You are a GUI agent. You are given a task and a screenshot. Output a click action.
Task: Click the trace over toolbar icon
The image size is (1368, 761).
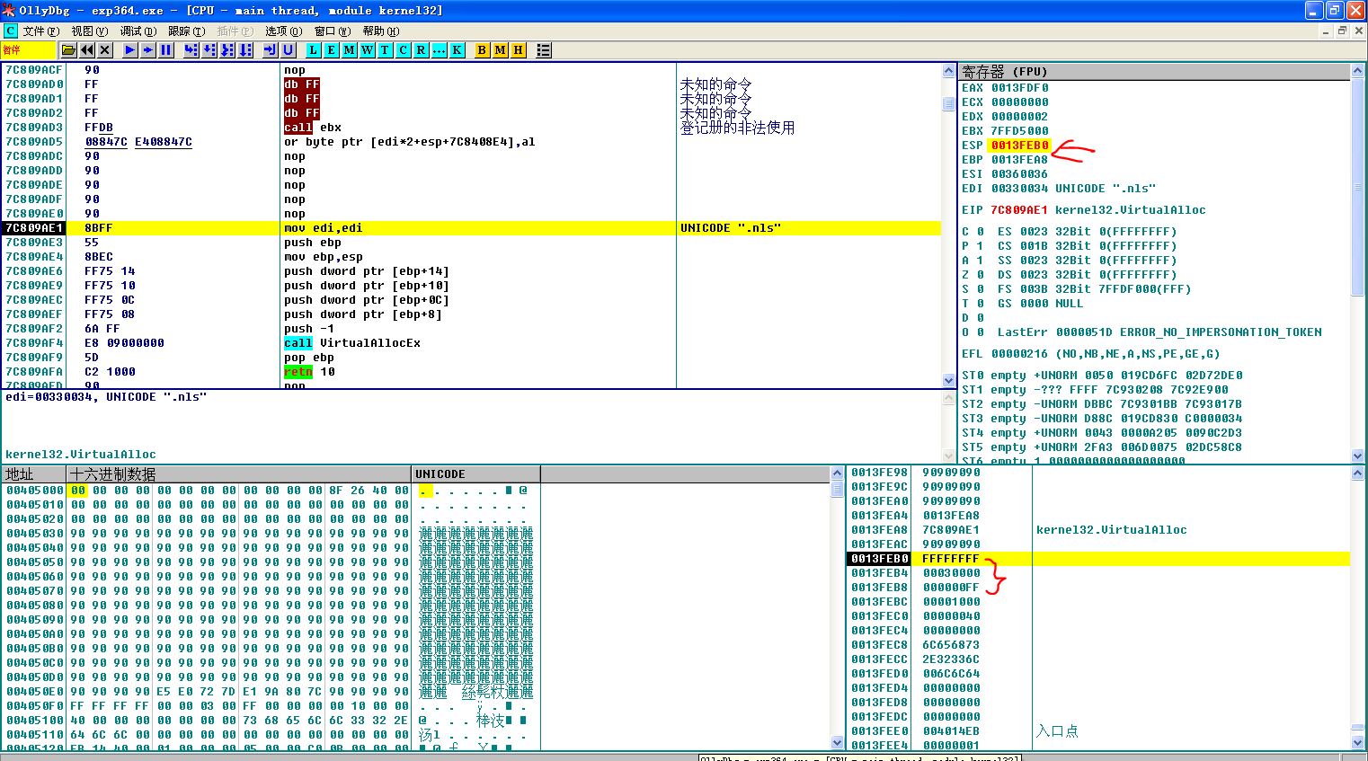click(x=245, y=50)
